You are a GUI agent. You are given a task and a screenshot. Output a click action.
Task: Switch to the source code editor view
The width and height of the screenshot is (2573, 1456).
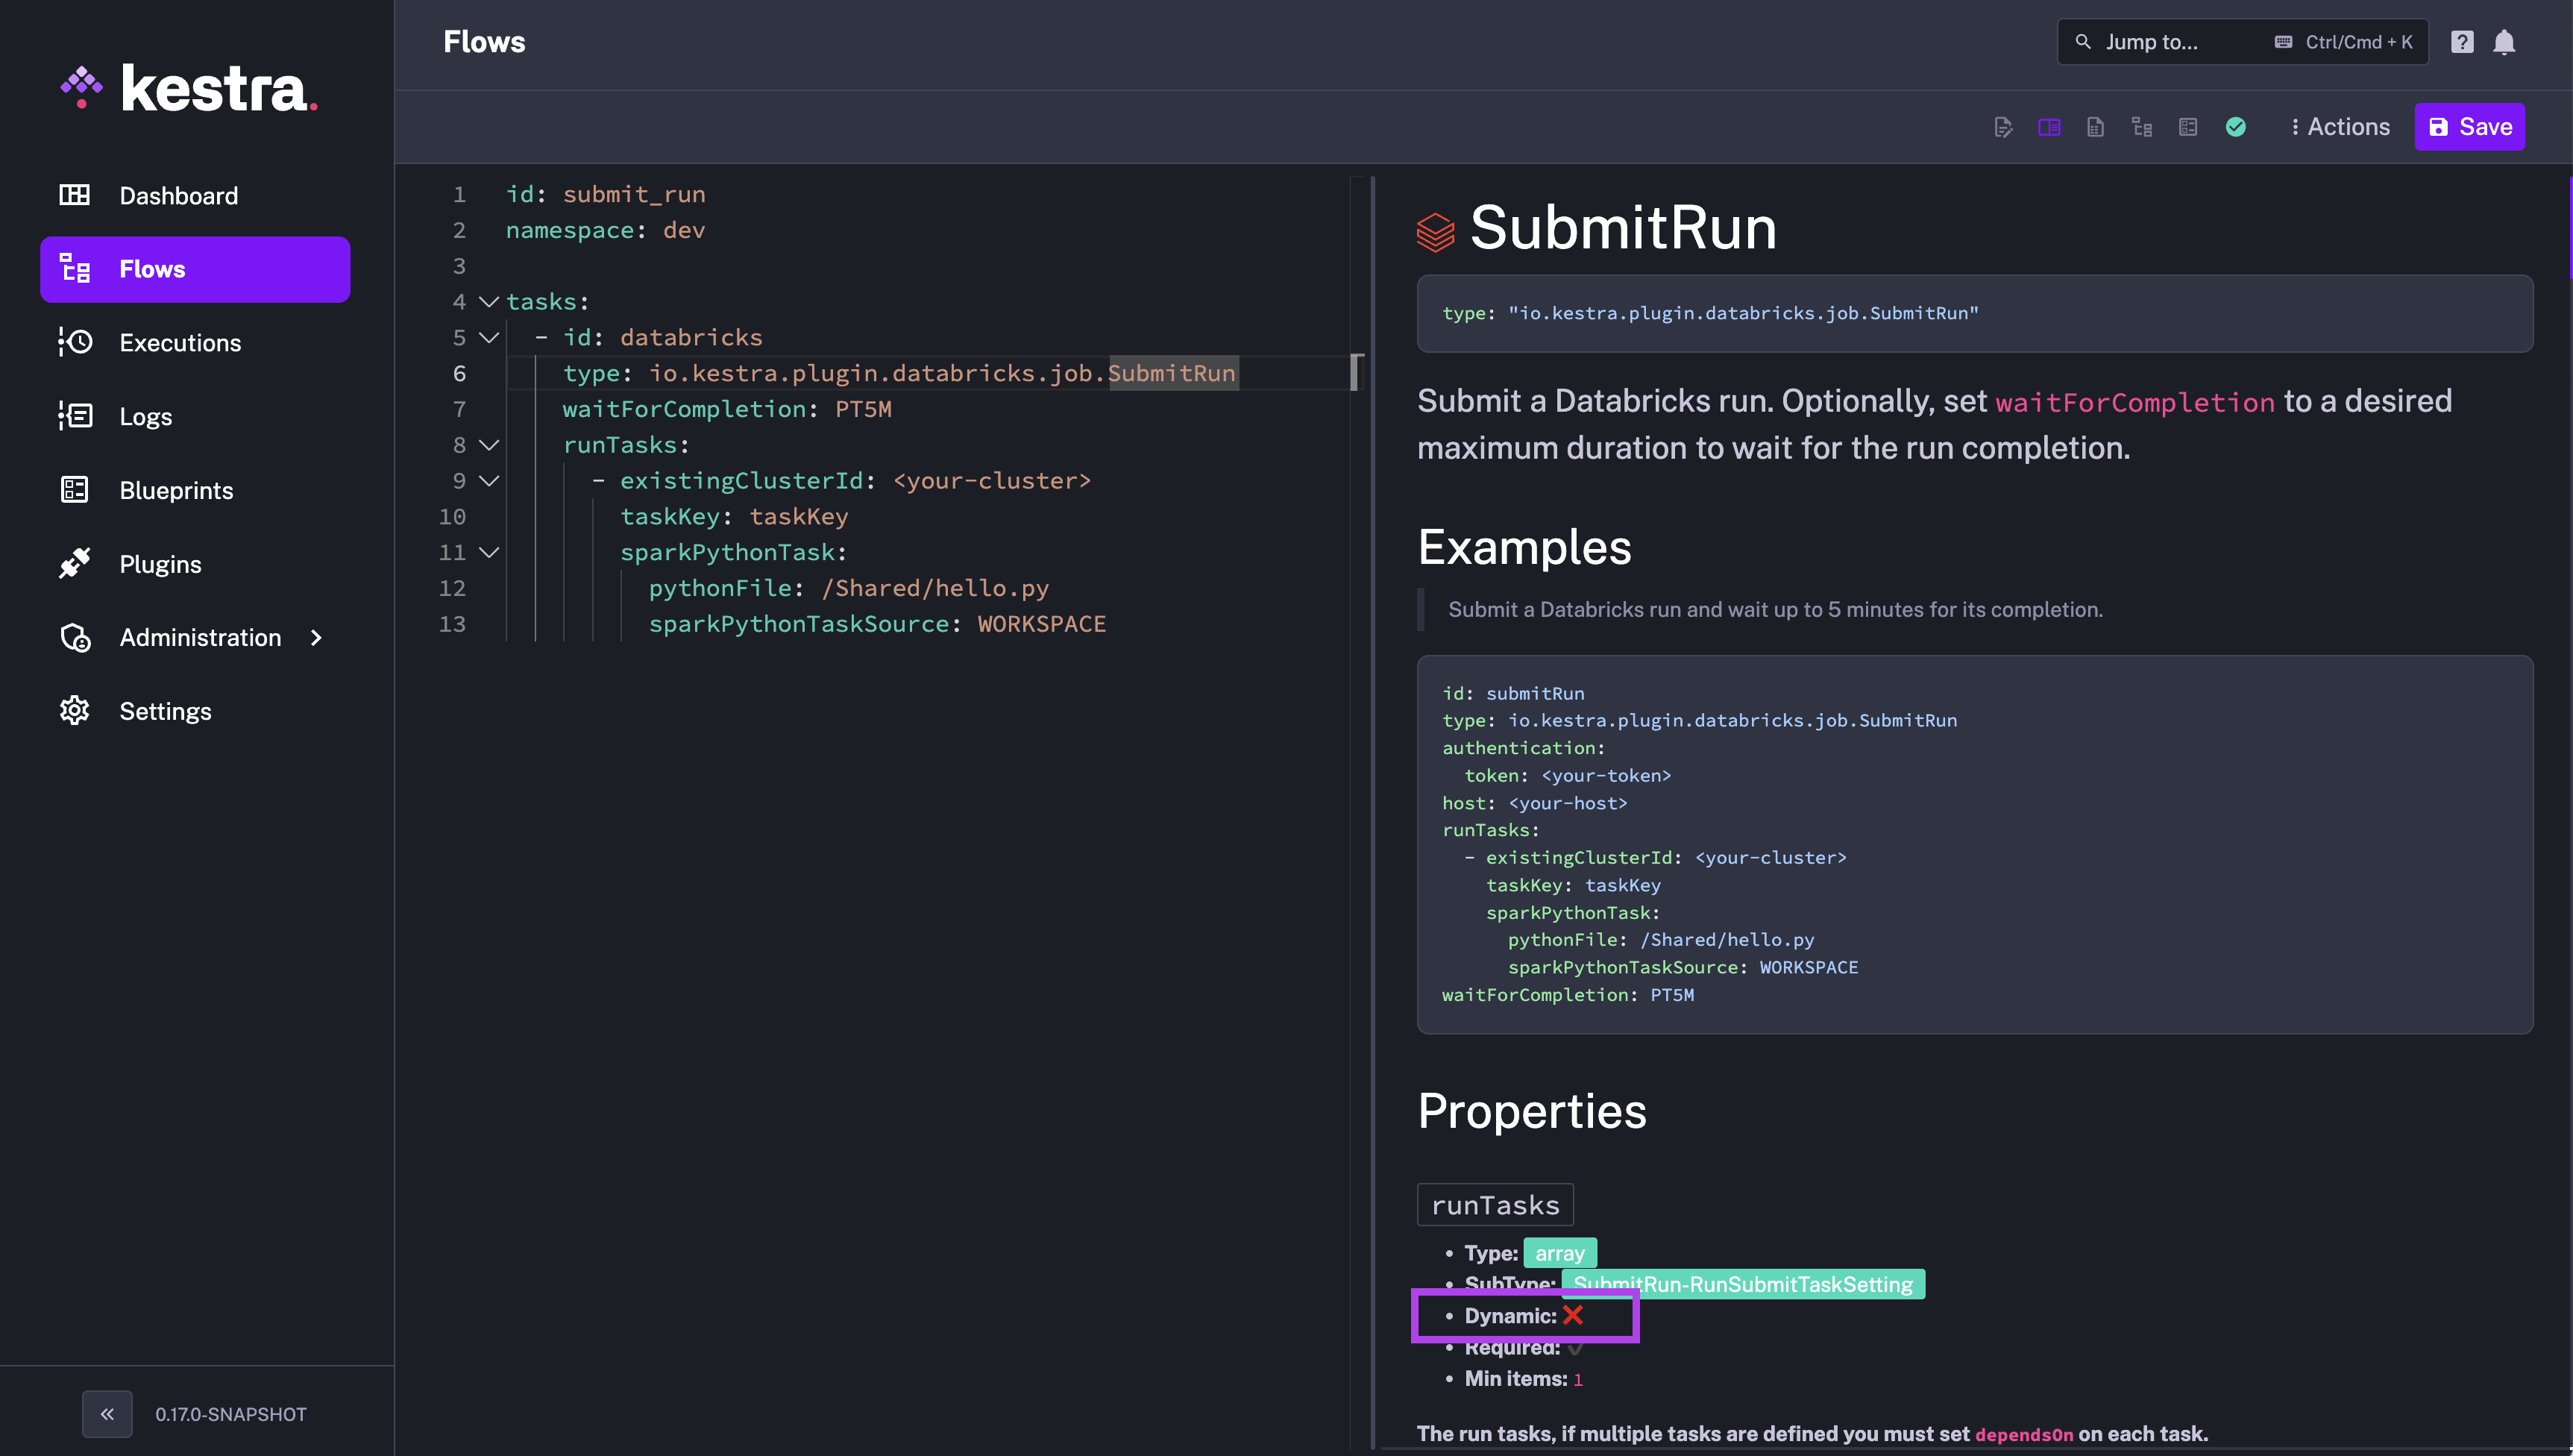2003,126
